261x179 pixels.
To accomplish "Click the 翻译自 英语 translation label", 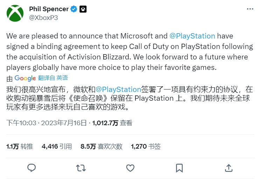I will pos(53,78).
